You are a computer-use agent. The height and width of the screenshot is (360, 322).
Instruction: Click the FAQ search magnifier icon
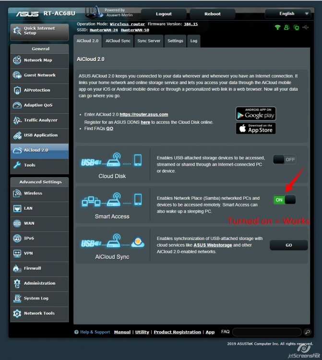(307, 332)
